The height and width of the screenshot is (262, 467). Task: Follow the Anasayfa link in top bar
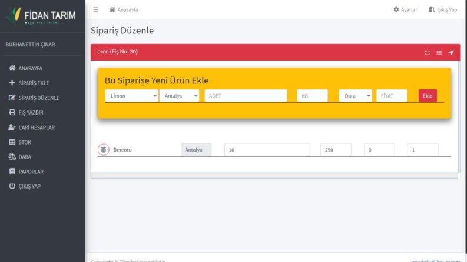(x=128, y=9)
